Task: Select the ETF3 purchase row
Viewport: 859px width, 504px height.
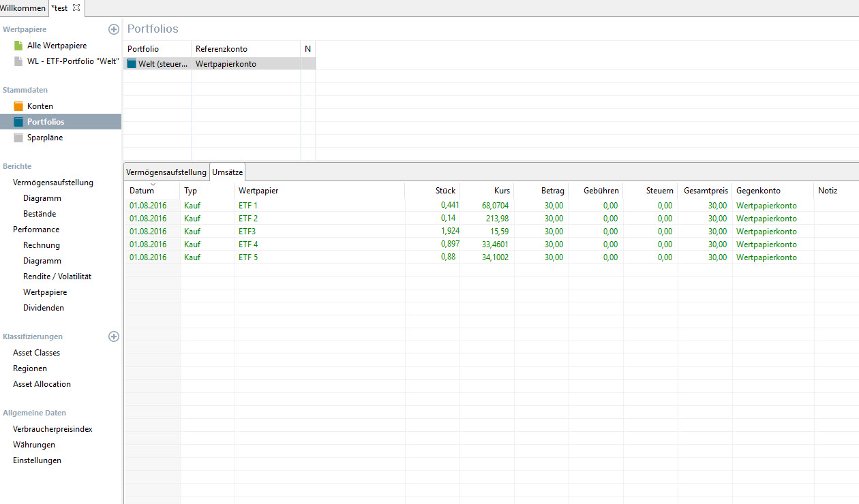Action: (492, 231)
